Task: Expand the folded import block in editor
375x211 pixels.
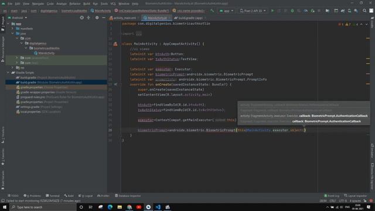Action: (139, 34)
